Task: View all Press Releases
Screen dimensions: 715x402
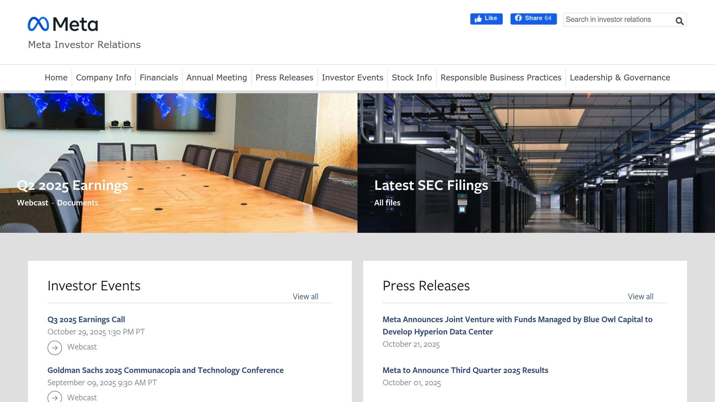Action: click(x=640, y=296)
